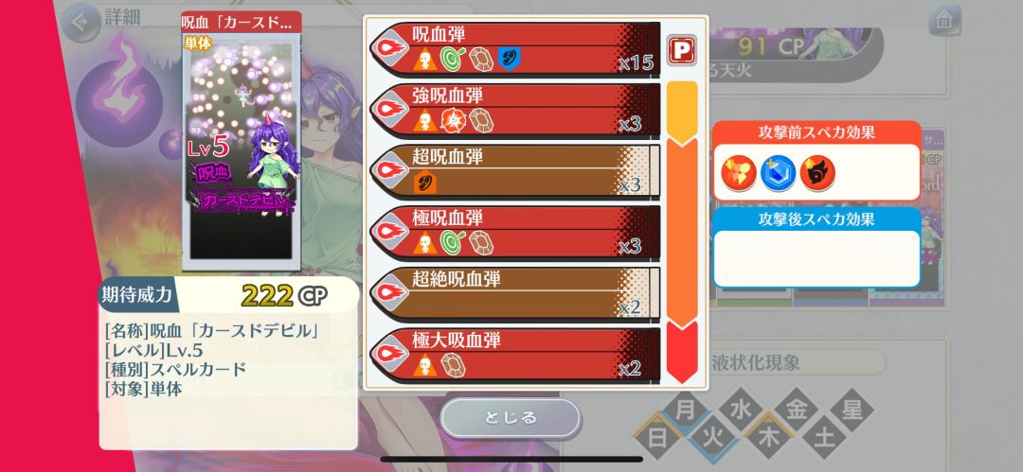This screenshot has width=1023, height=472.
Task: Tap the red P power icon
Action: click(682, 50)
